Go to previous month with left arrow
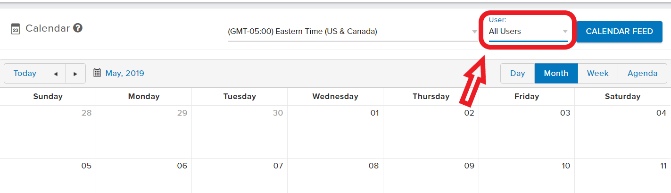 point(56,74)
